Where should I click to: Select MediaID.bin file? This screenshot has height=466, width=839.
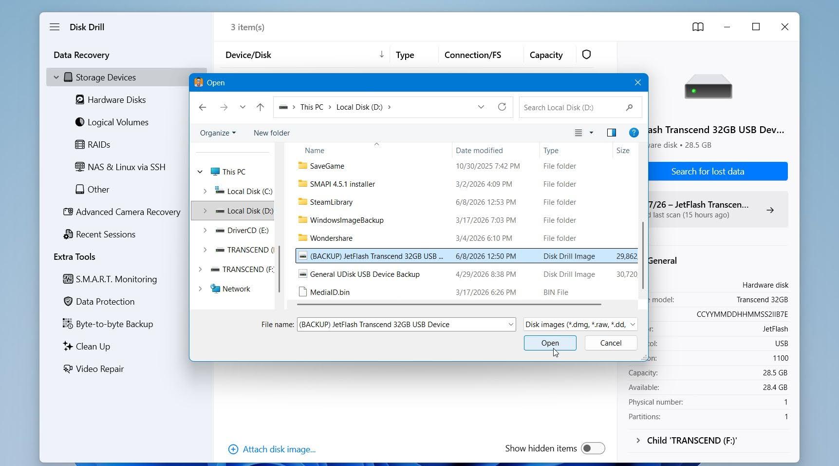pos(466,292)
